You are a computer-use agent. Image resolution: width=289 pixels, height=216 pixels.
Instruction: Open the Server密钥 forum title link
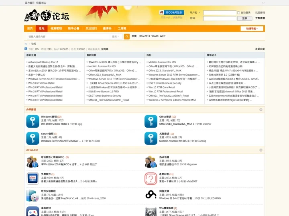[x=47, y=134]
